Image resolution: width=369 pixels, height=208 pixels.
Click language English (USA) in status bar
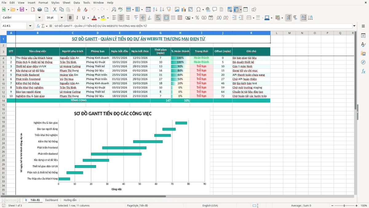pos(210,206)
